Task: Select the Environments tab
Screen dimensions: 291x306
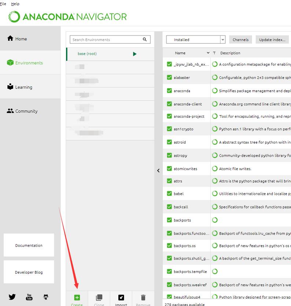Action: tap(30, 62)
